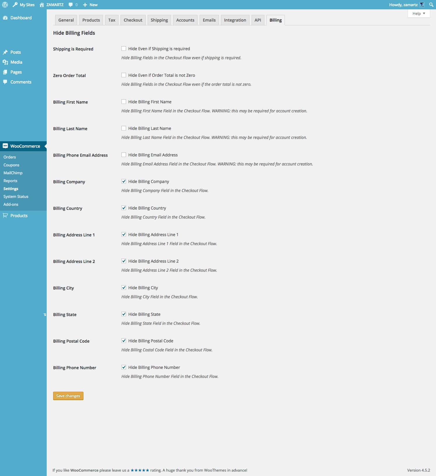Check Hide Billing First Name
This screenshot has height=476, width=436.
[x=124, y=102]
